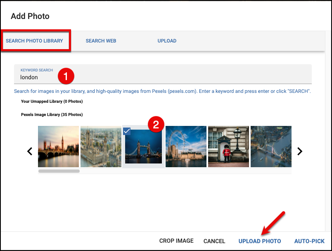Click the Keyword Search input field
Image resolution: width=332 pixels, height=251 pixels.
coord(163,74)
